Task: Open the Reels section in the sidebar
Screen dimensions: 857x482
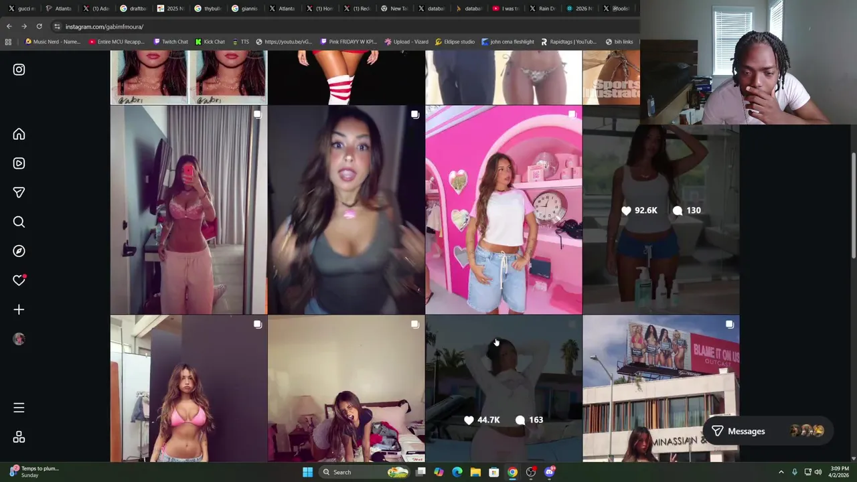Action: coord(19,163)
